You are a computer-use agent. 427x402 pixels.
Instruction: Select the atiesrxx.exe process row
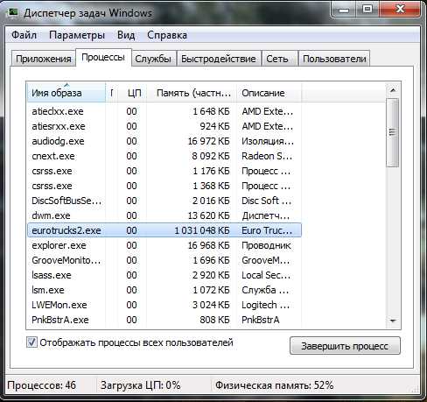click(164, 126)
